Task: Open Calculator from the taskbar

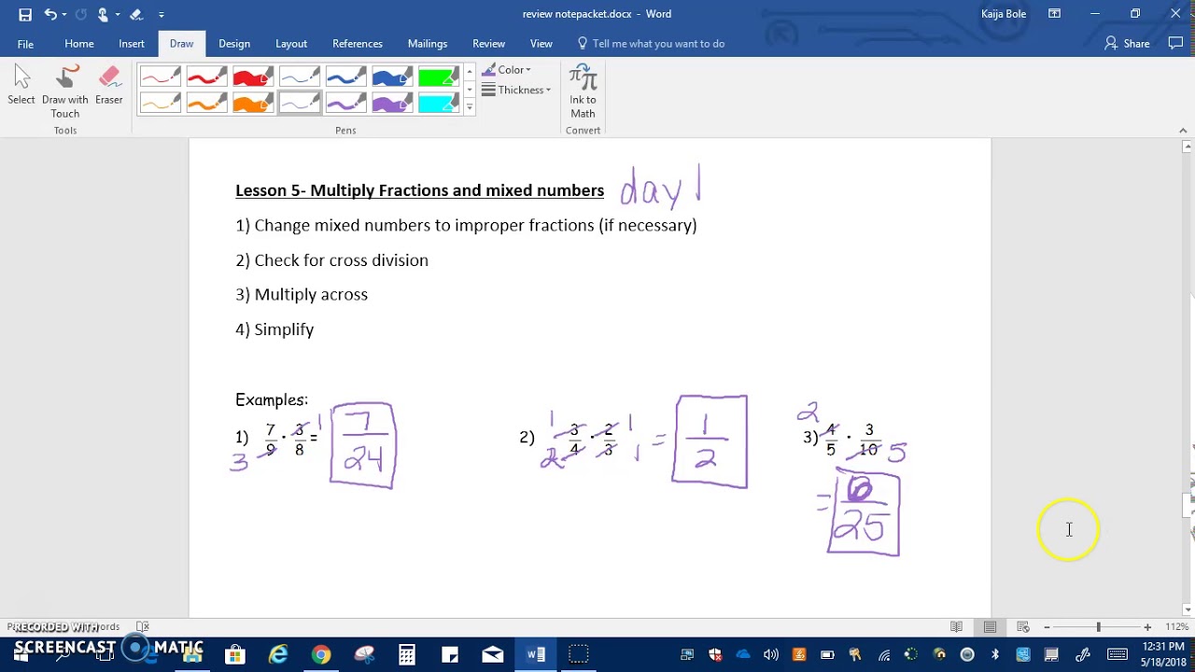Action: tap(407, 655)
